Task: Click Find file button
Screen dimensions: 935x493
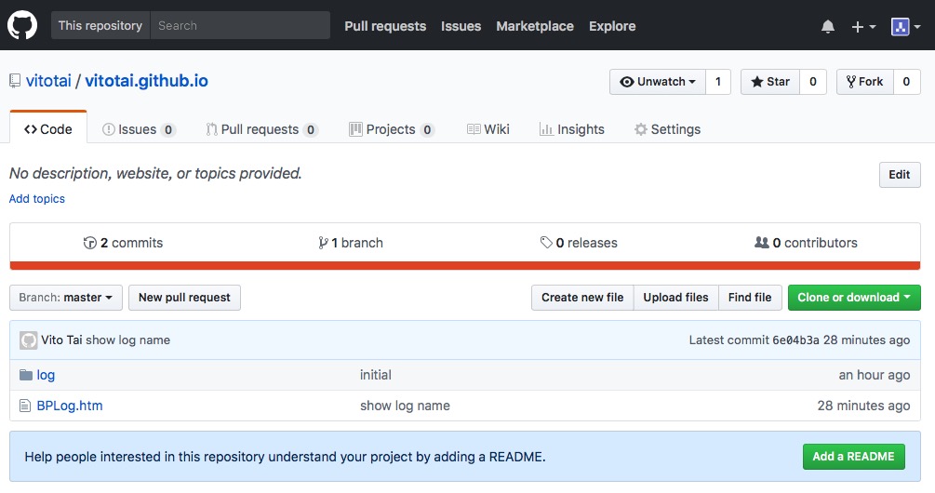Action: (x=750, y=298)
